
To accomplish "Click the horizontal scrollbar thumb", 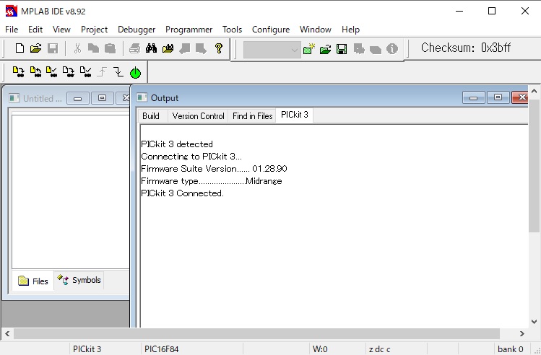I will coord(256,333).
